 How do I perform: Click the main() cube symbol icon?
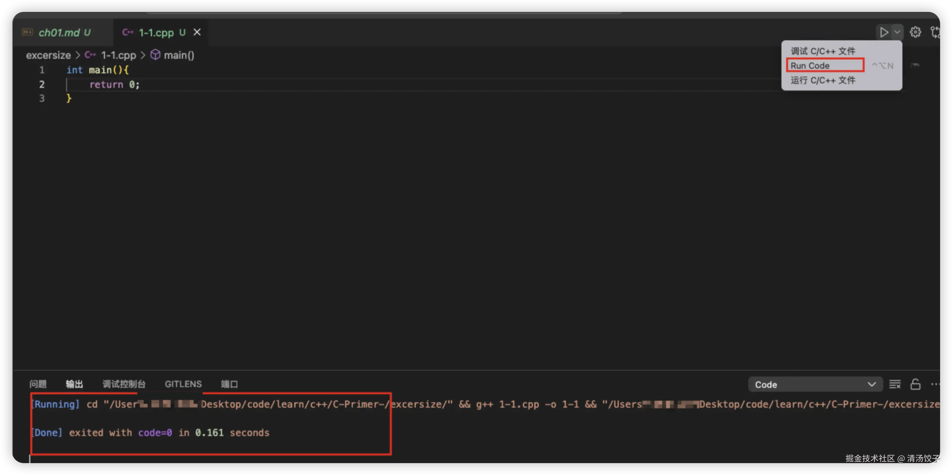click(155, 55)
